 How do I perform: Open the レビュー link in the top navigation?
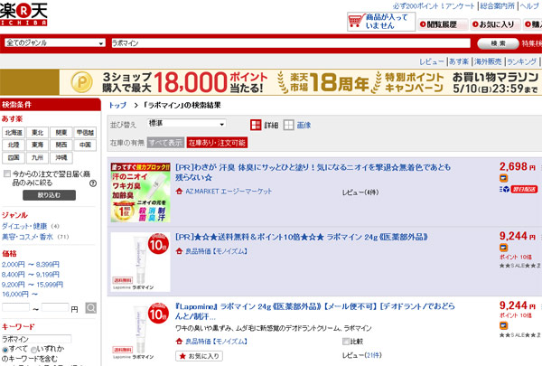click(x=432, y=61)
